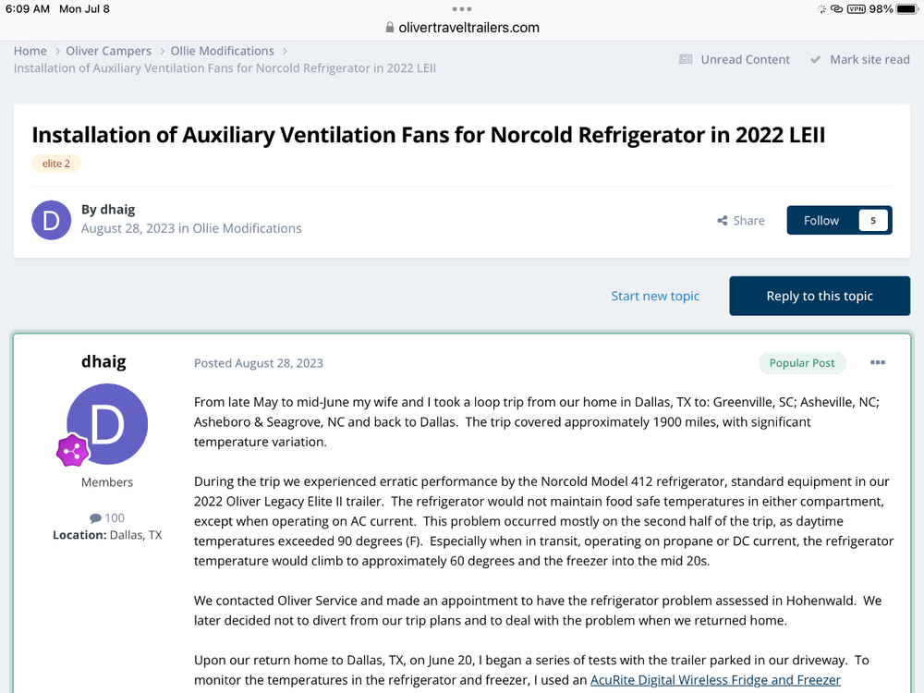The image size is (924, 693).
Task: Click the post count speech bubble icon
Action: pyautogui.click(x=95, y=518)
